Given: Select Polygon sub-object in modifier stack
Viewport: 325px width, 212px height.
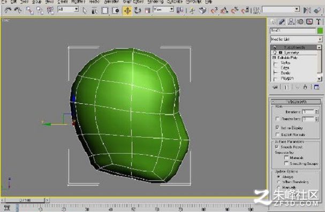Looking at the screenshot, I should [287, 78].
